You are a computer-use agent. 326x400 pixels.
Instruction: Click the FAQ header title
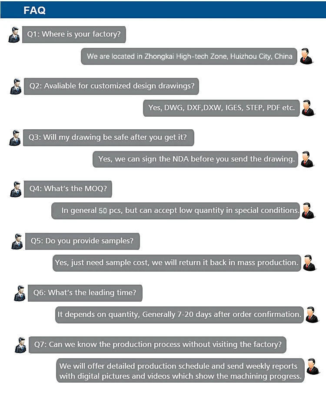pos(34,10)
